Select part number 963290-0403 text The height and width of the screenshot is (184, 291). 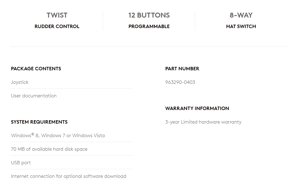tap(180, 82)
